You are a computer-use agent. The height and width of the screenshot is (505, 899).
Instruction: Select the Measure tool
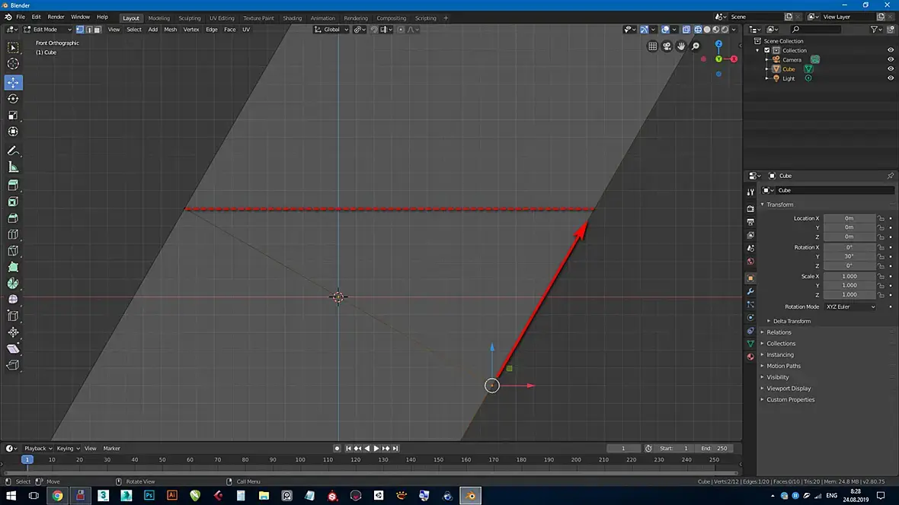tap(13, 167)
